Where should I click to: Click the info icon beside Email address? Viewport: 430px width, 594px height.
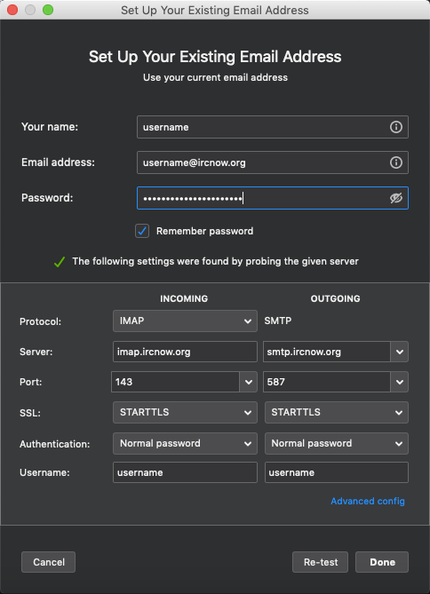coord(396,162)
